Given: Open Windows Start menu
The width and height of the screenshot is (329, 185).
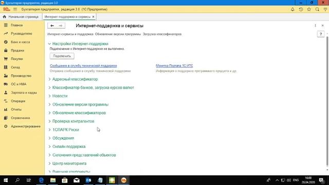Looking at the screenshot, I should click(6, 180).
